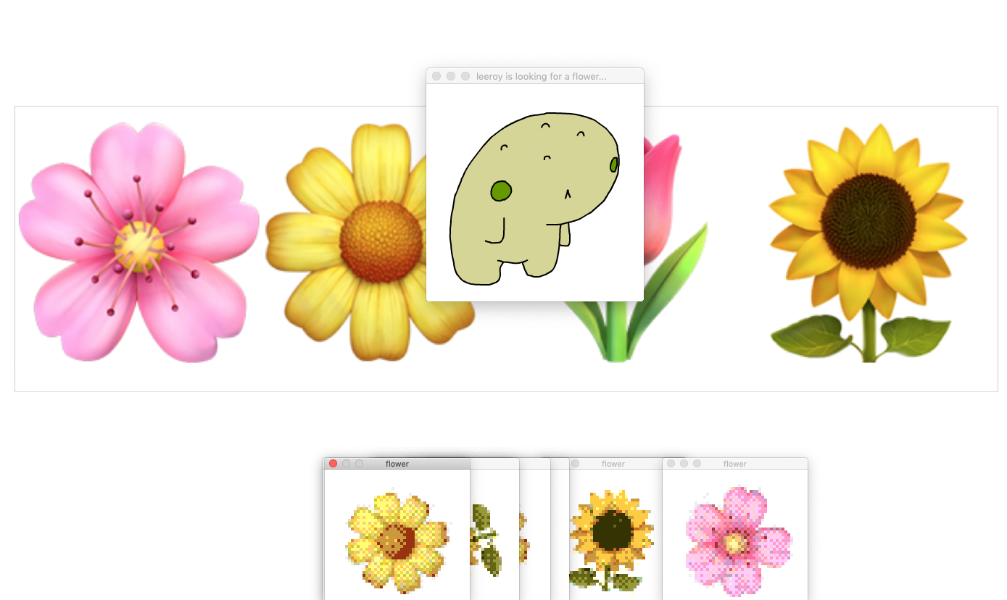Close the active flower window
The image size is (1007, 600).
(333, 464)
